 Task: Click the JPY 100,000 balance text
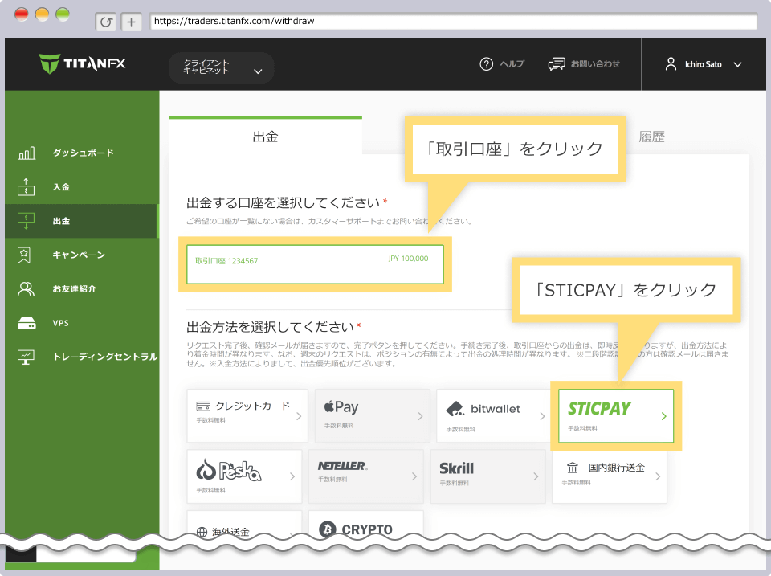point(408,259)
